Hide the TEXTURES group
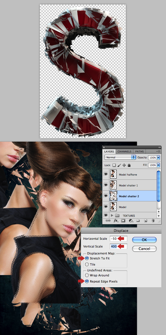The width and height of the screenshot is (166, 335). [106, 215]
